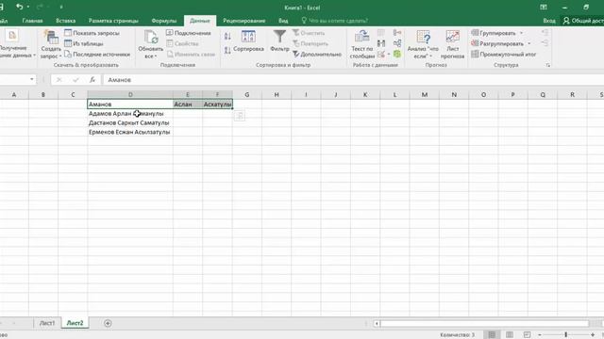Click the Undo arrow in the title bar

click(19, 7)
